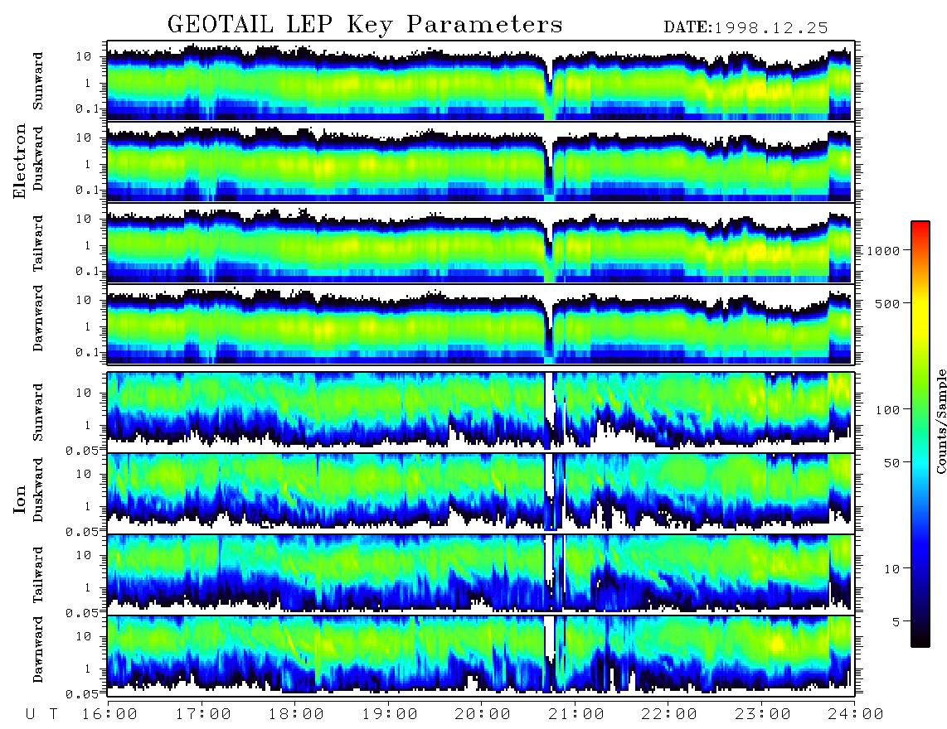Image resolution: width=947 pixels, height=729 pixels.
Task: Click the "Counts/Sample" colorbar title
Action: 940,421
